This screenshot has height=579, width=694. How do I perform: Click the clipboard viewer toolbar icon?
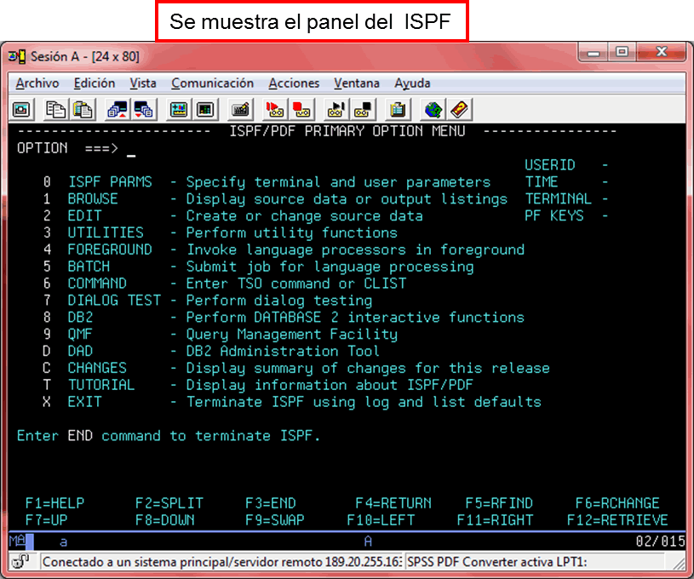[398, 109]
